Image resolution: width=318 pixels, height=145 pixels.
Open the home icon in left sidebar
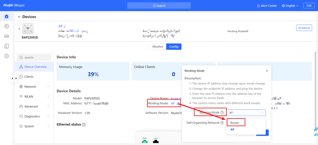7,16
